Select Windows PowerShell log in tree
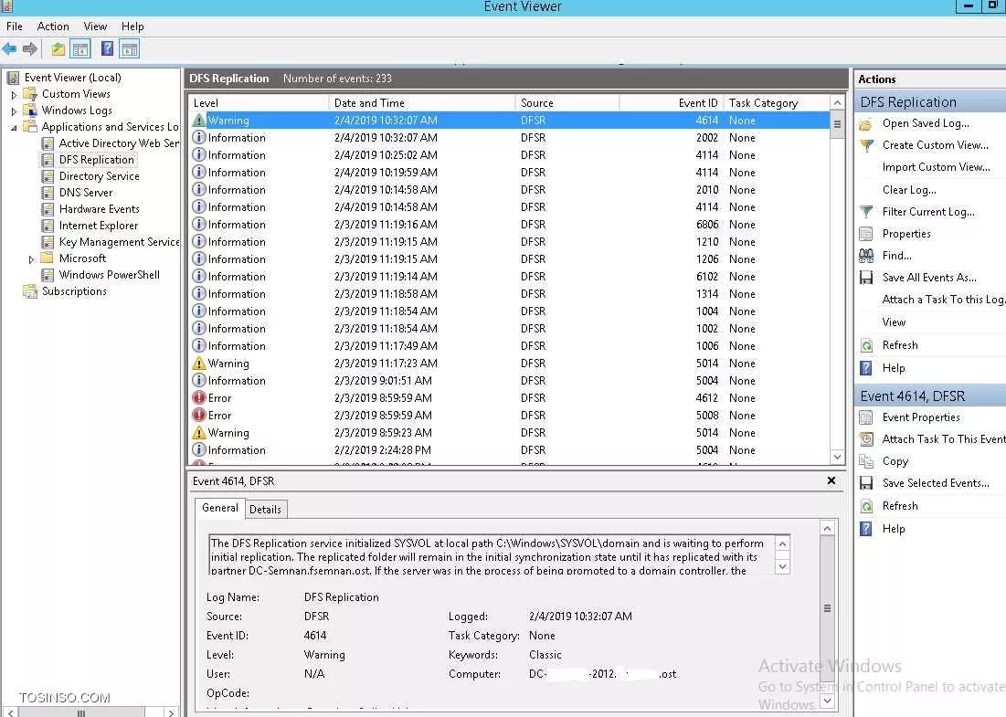The image size is (1006, 717). [x=109, y=275]
